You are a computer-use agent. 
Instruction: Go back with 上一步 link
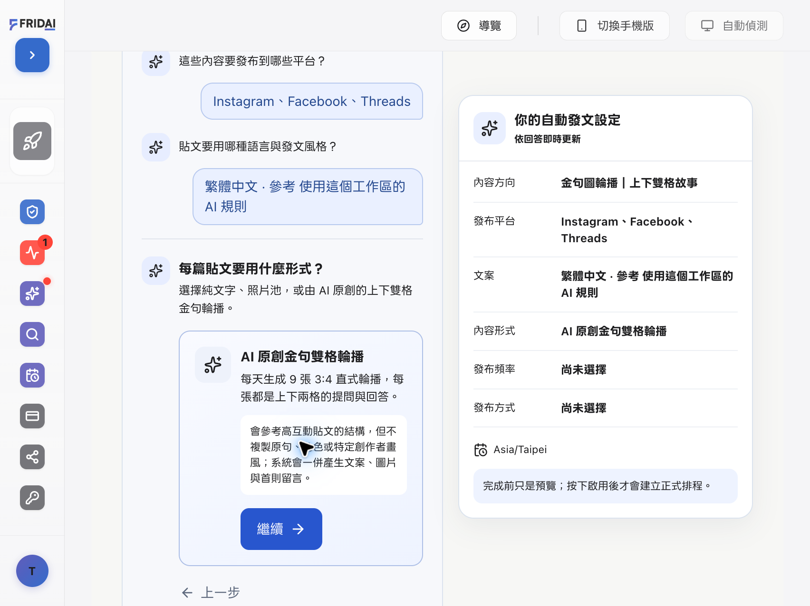tap(211, 592)
